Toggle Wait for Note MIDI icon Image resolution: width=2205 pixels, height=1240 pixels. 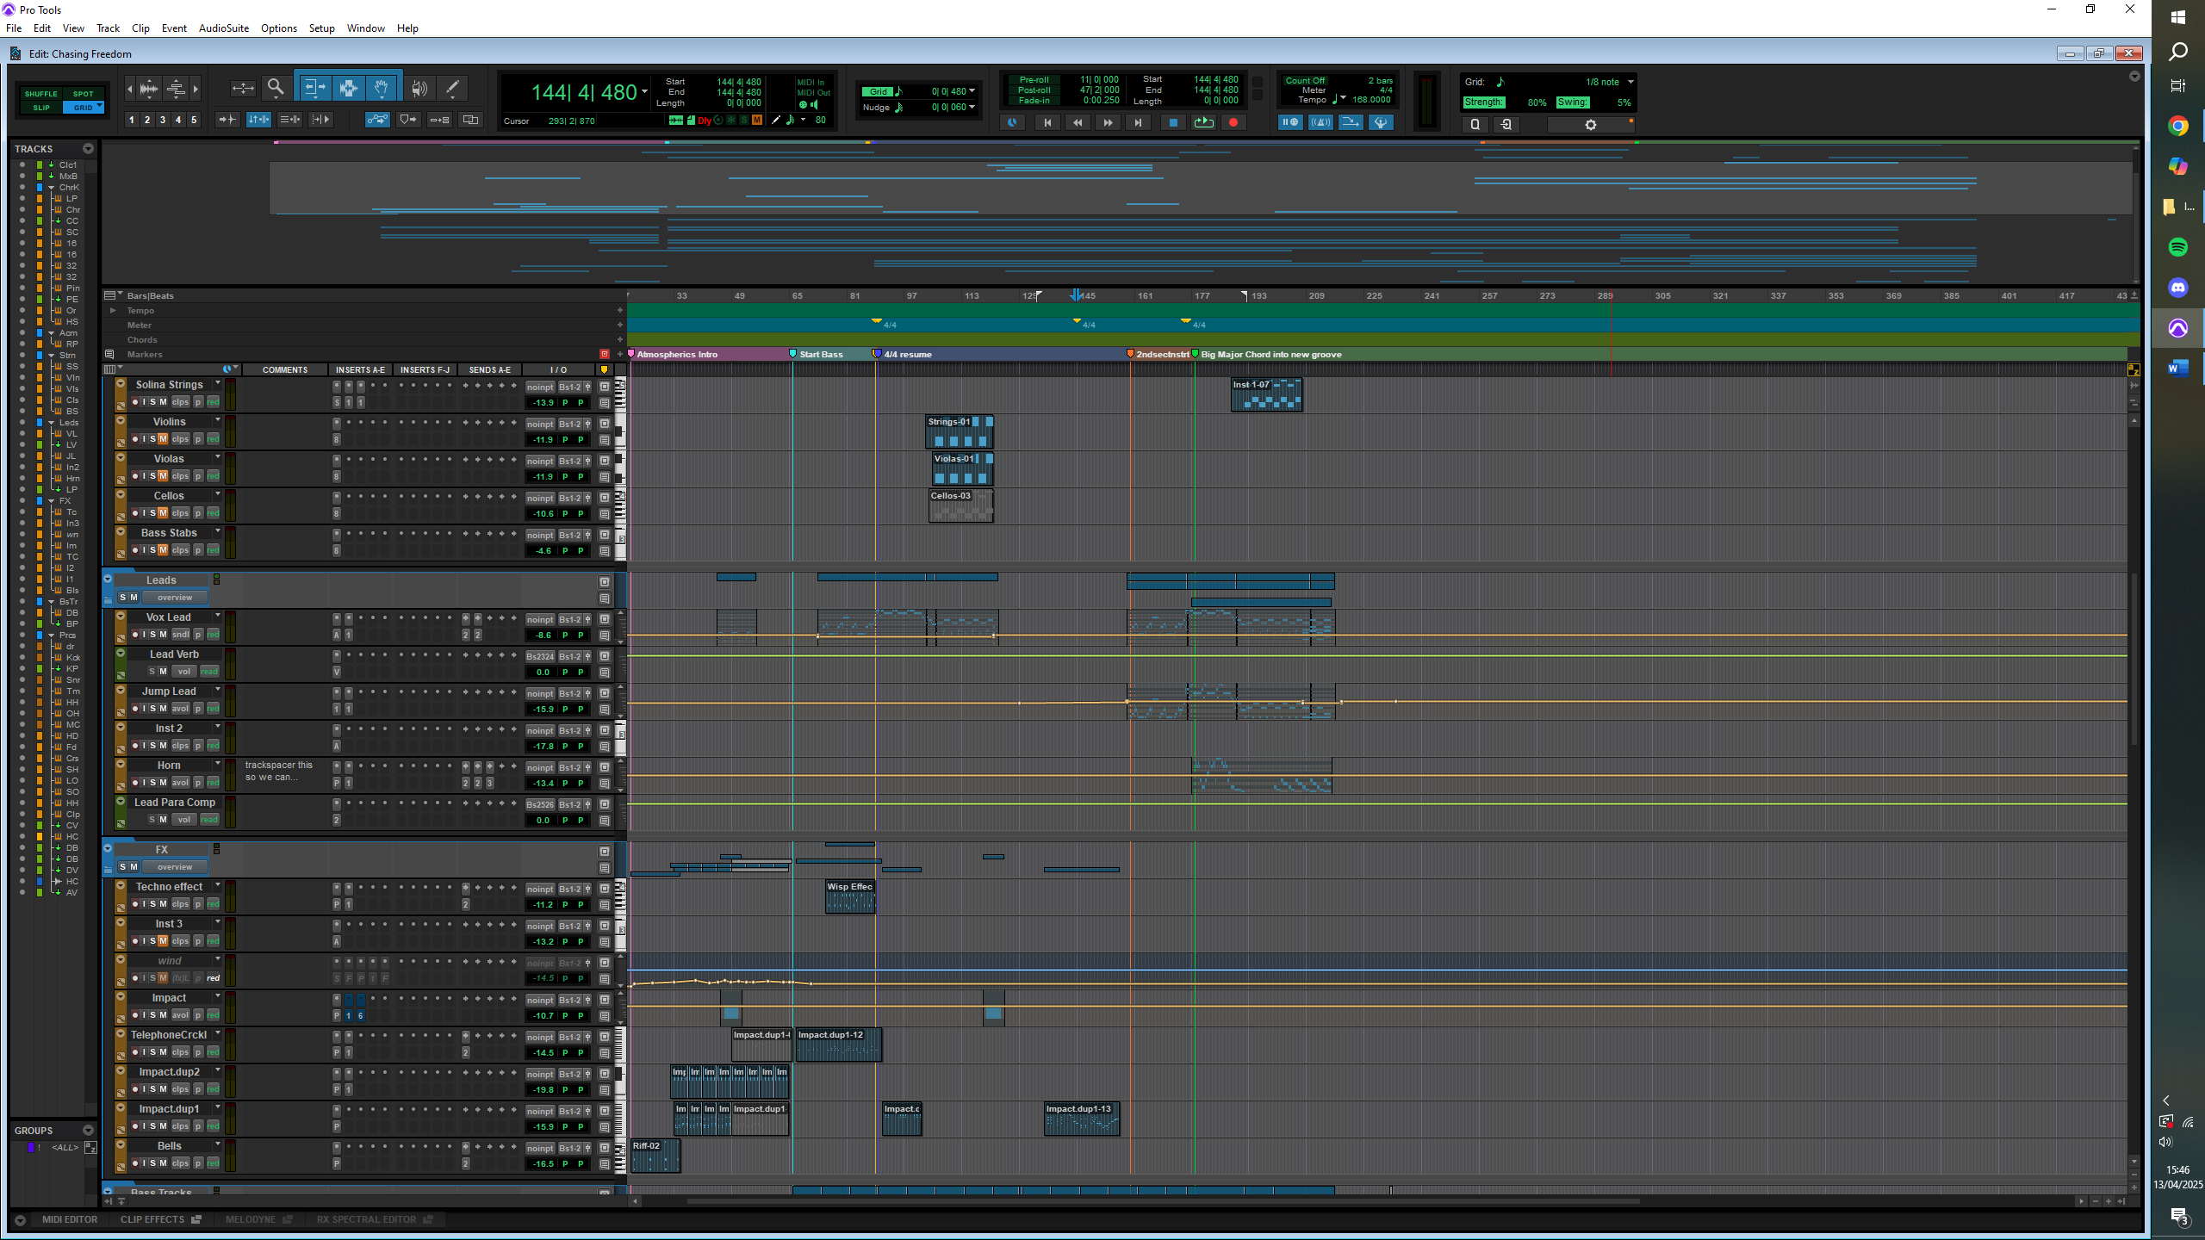1290,122
